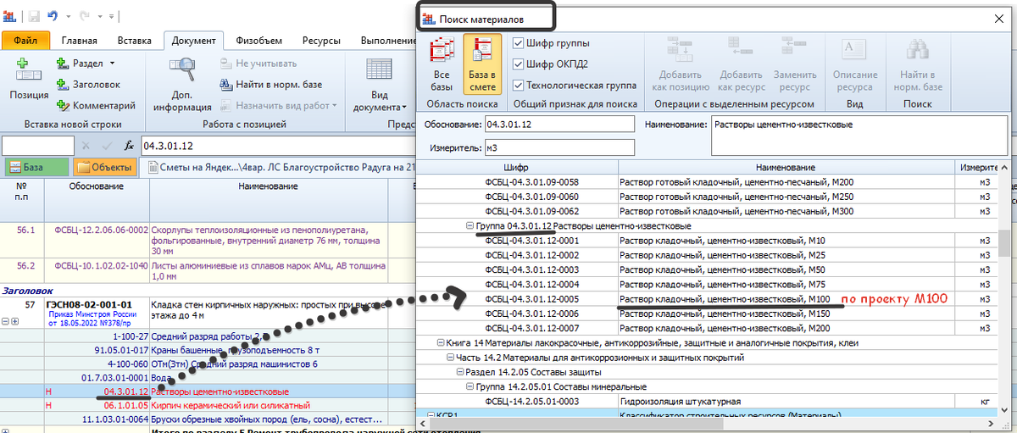
Task: Open the Файл menu tab
Action: click(25, 40)
